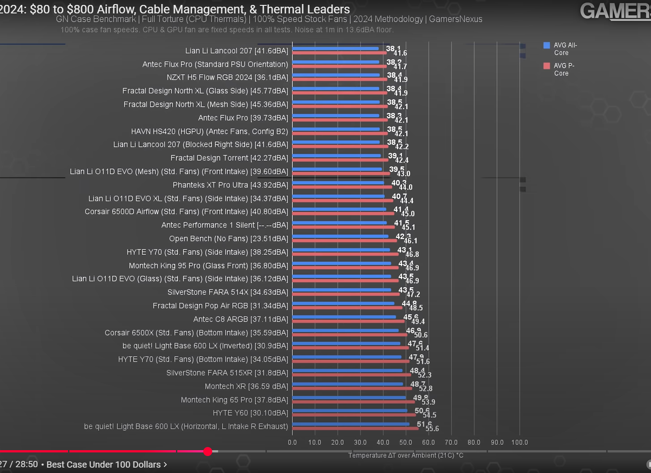Click the 'Temperature ΔT over Ambient' axis title

(x=406, y=455)
